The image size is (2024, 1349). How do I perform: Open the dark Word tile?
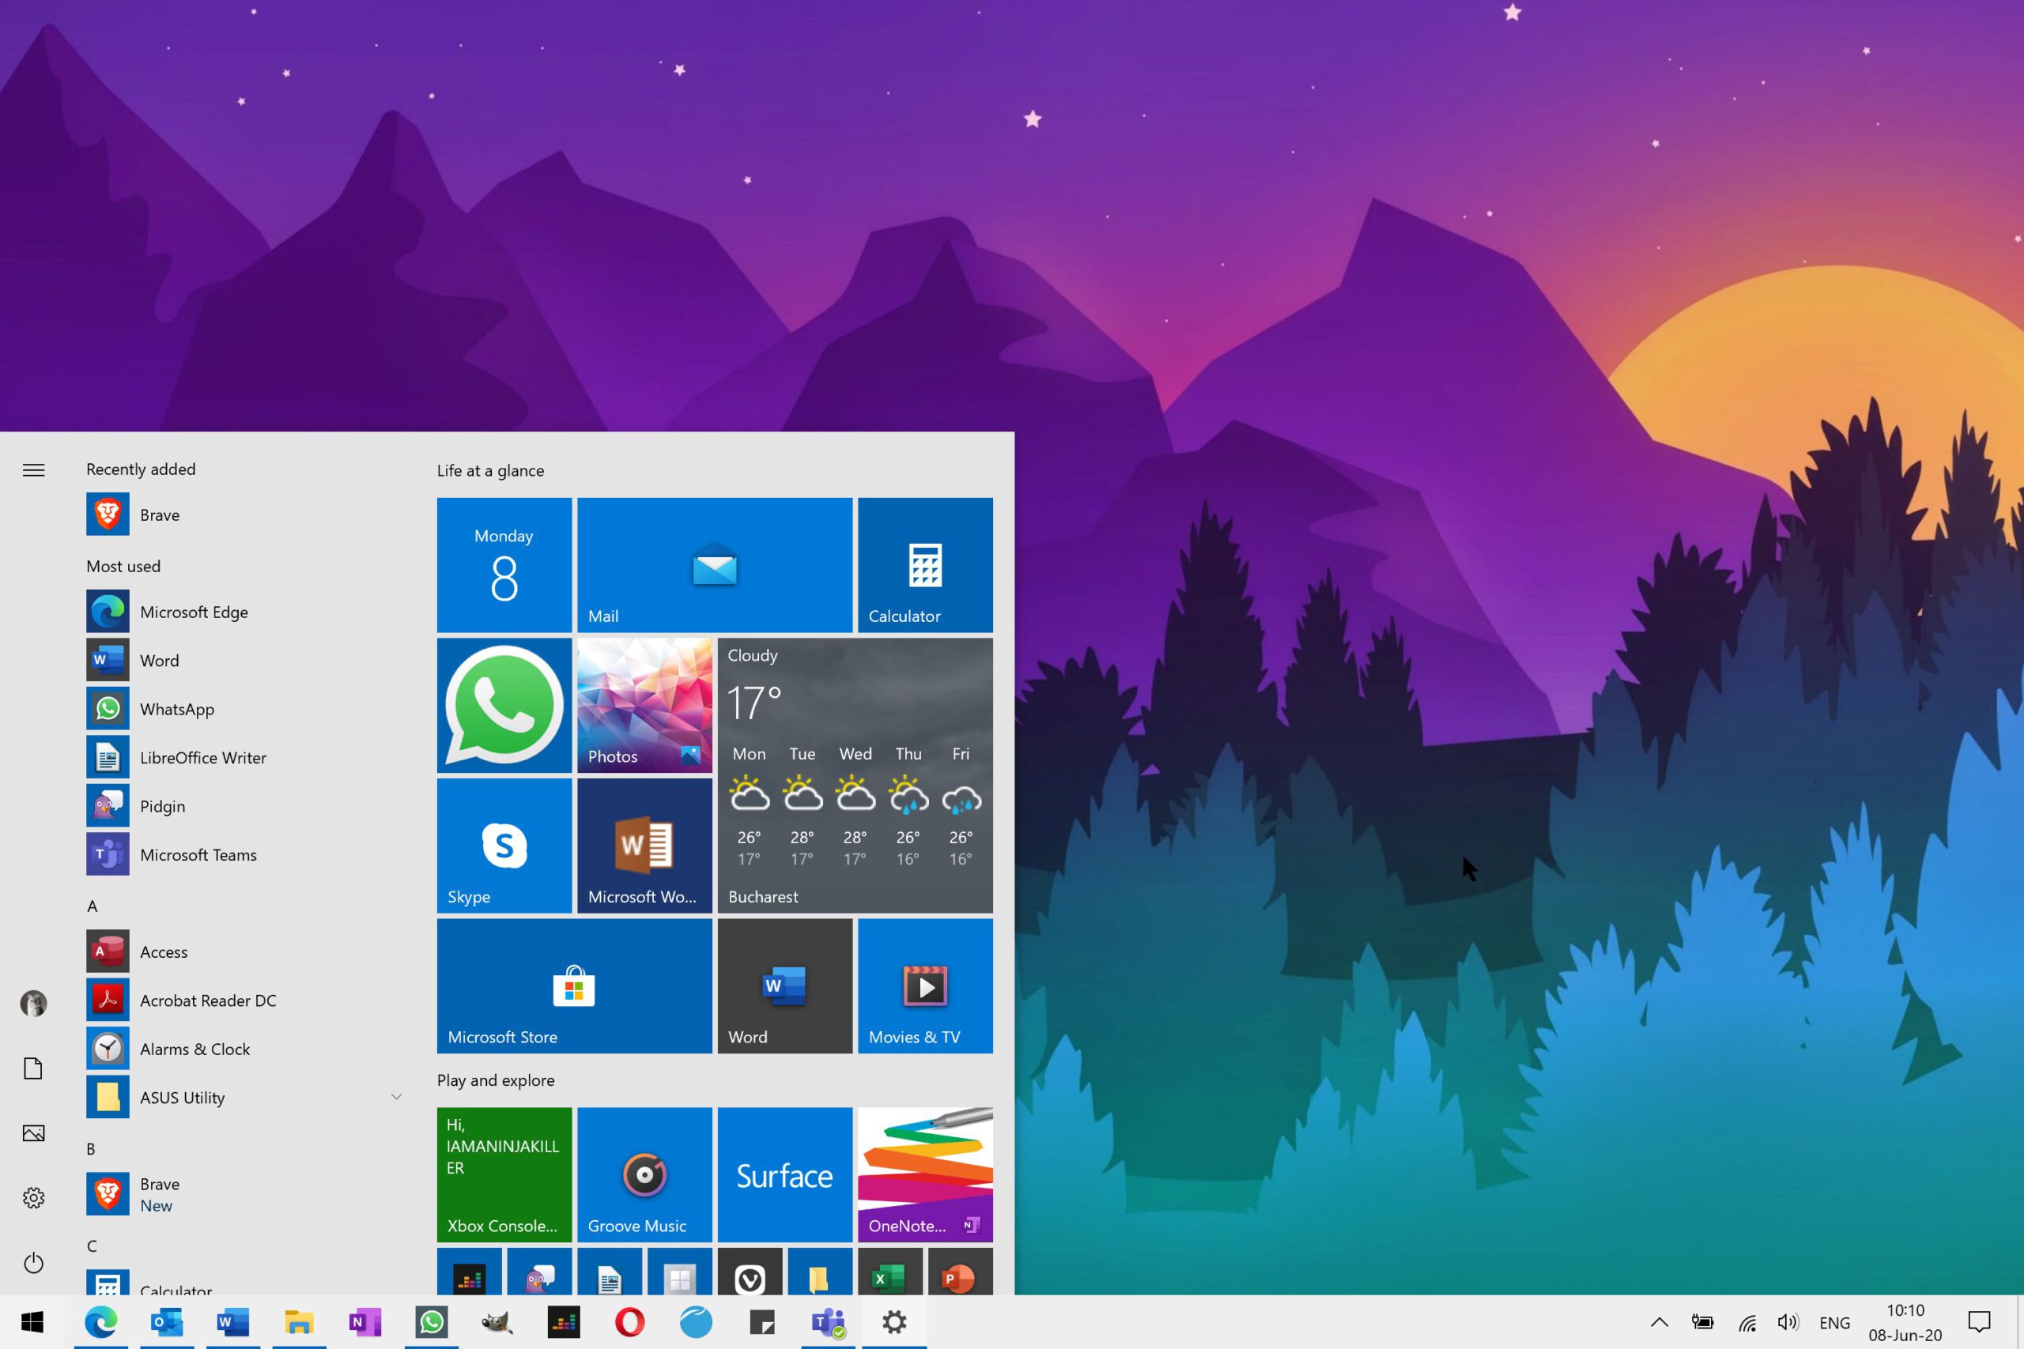785,985
